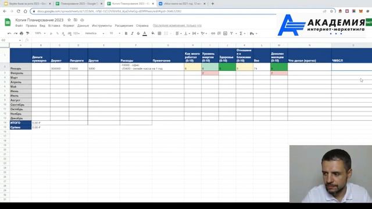Open the fill color bucket

pyautogui.click(x=153, y=34)
